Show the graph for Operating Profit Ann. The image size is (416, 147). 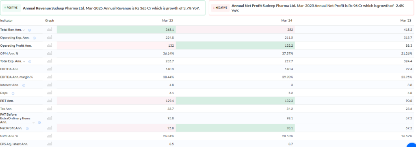[x=49, y=45]
